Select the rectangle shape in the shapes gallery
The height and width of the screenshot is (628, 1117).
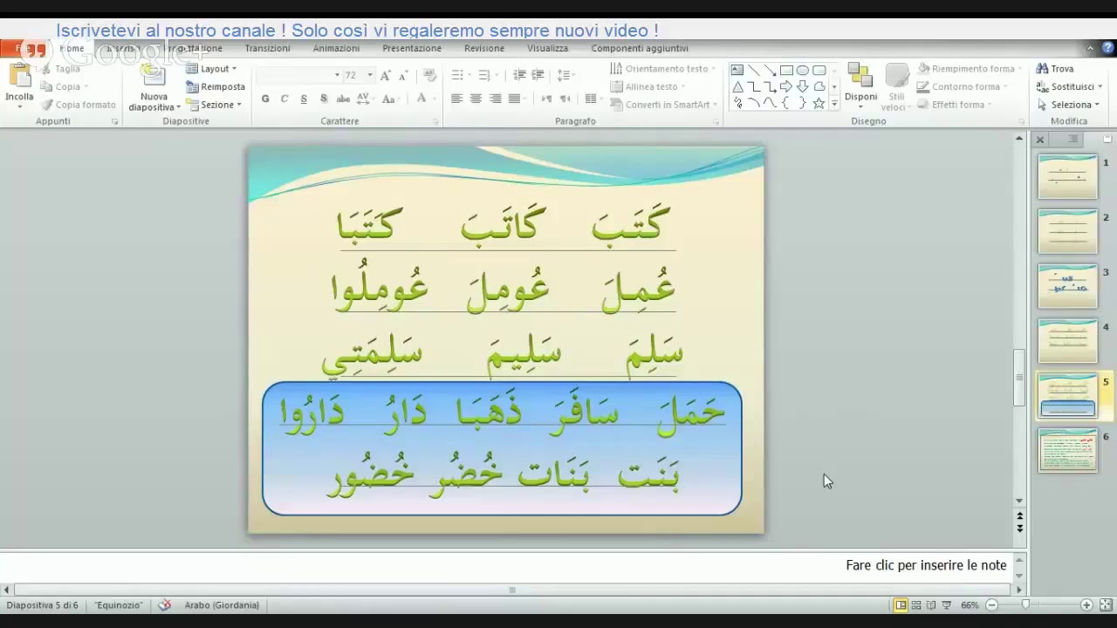pyautogui.click(x=786, y=70)
